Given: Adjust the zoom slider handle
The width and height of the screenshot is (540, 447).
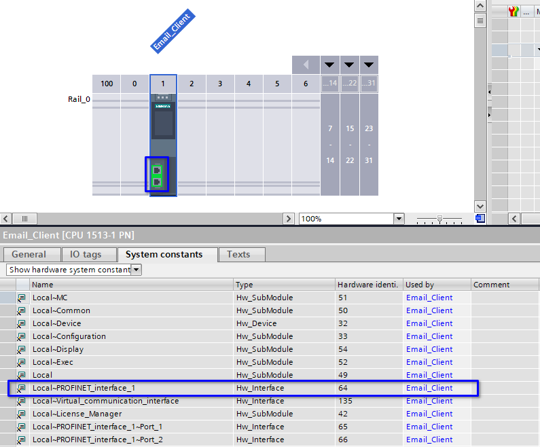Looking at the screenshot, I should pyautogui.click(x=439, y=219).
